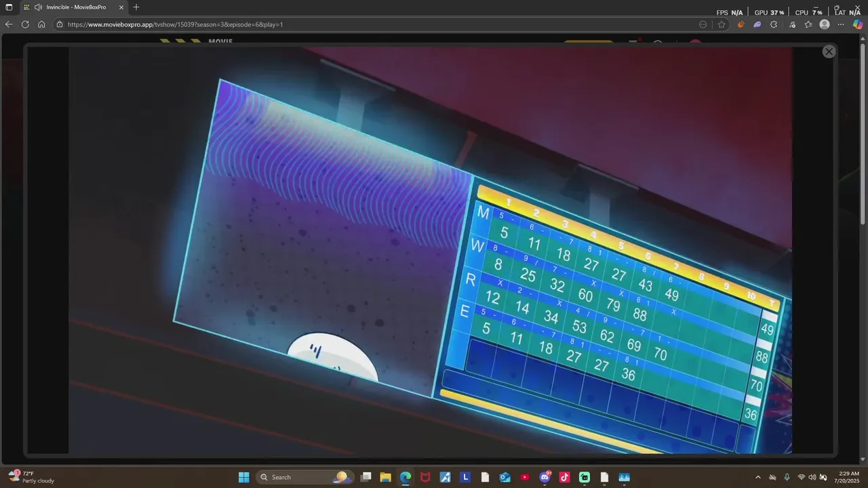
Task: Open Photos app taskbar icon
Action: (624, 477)
